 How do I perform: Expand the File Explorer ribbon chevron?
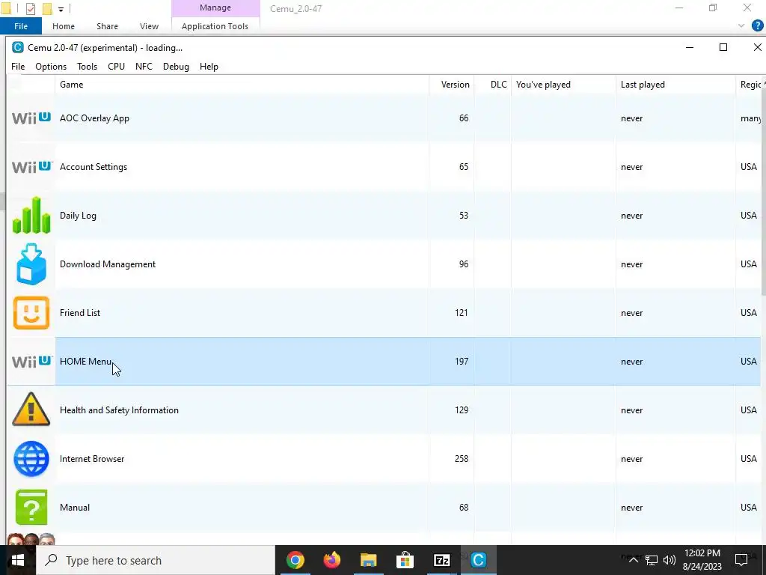[741, 25]
